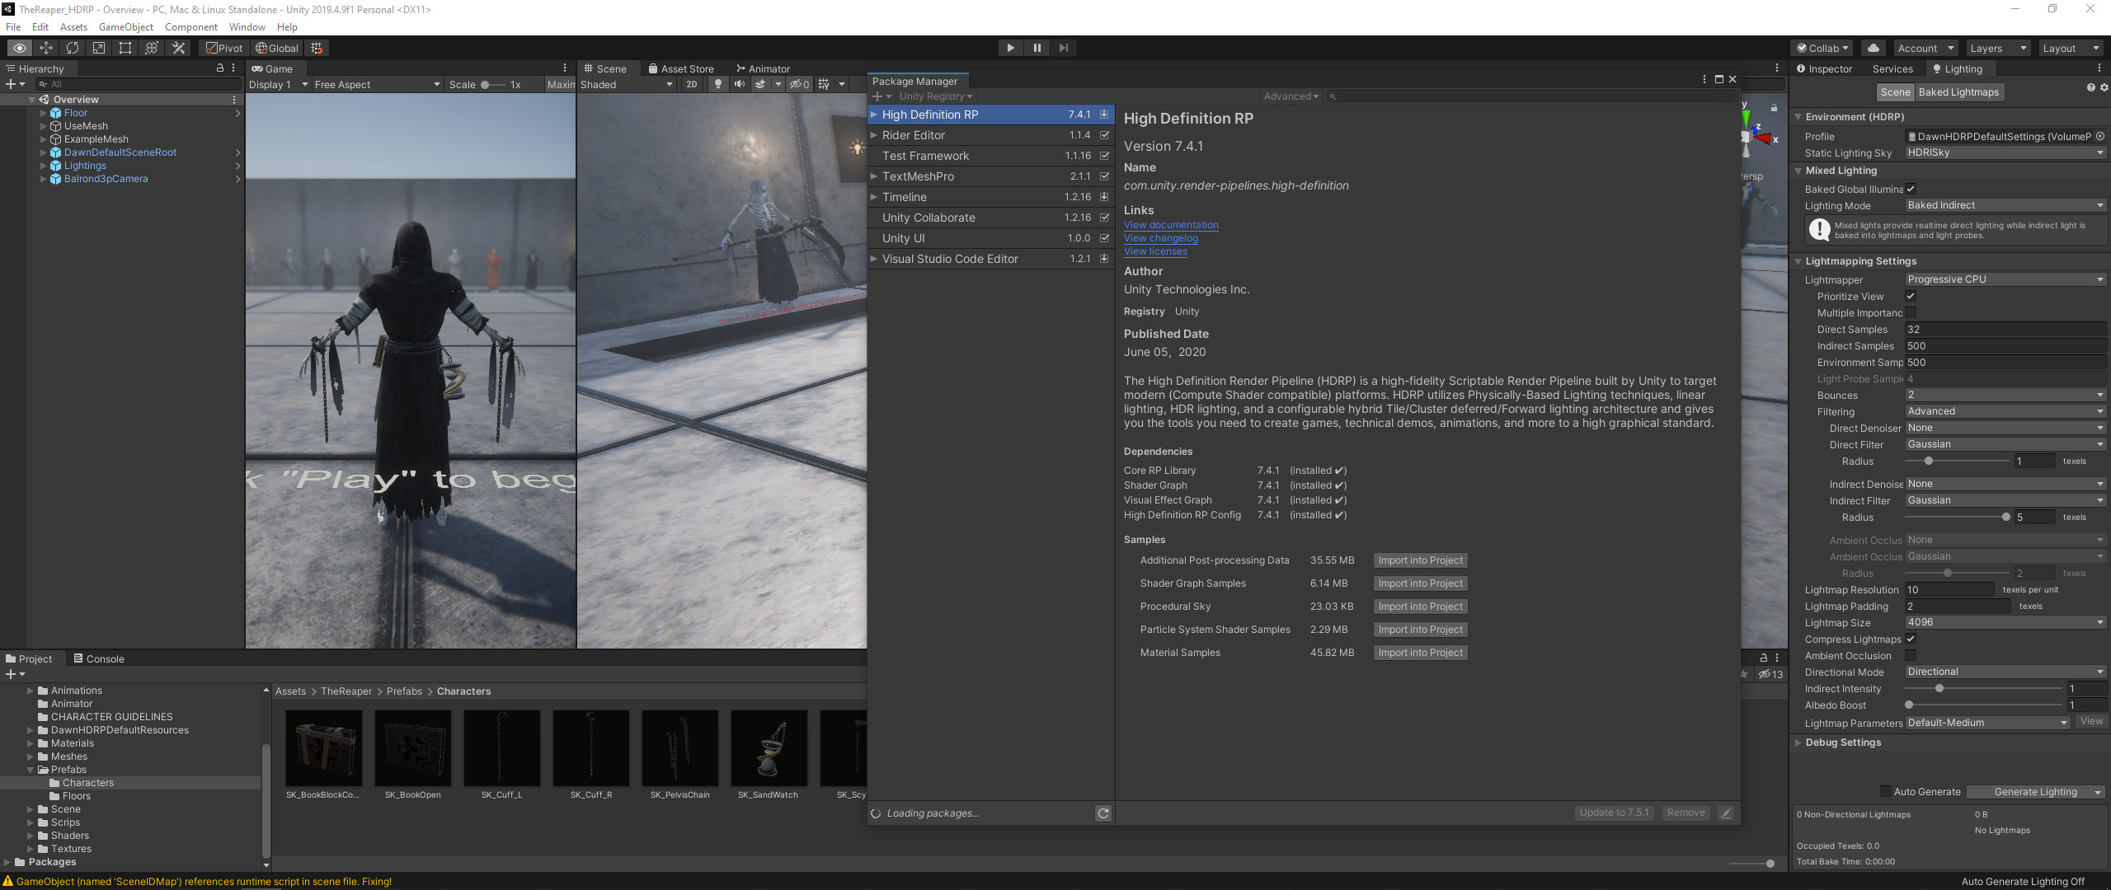Toggle scene grid visibility icon
This screenshot has height=890, width=2111.
(824, 84)
